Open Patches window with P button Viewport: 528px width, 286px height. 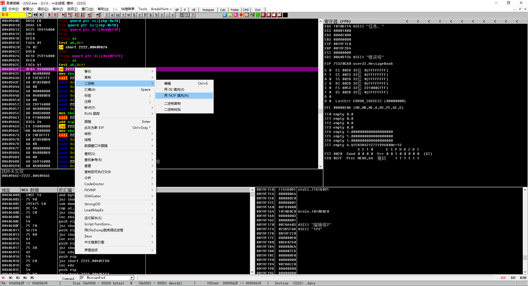pos(145,15)
